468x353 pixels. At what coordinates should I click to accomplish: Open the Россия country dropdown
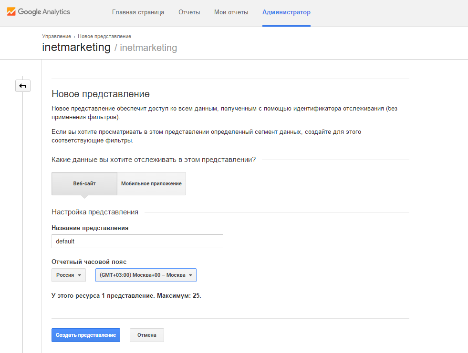[69, 275]
